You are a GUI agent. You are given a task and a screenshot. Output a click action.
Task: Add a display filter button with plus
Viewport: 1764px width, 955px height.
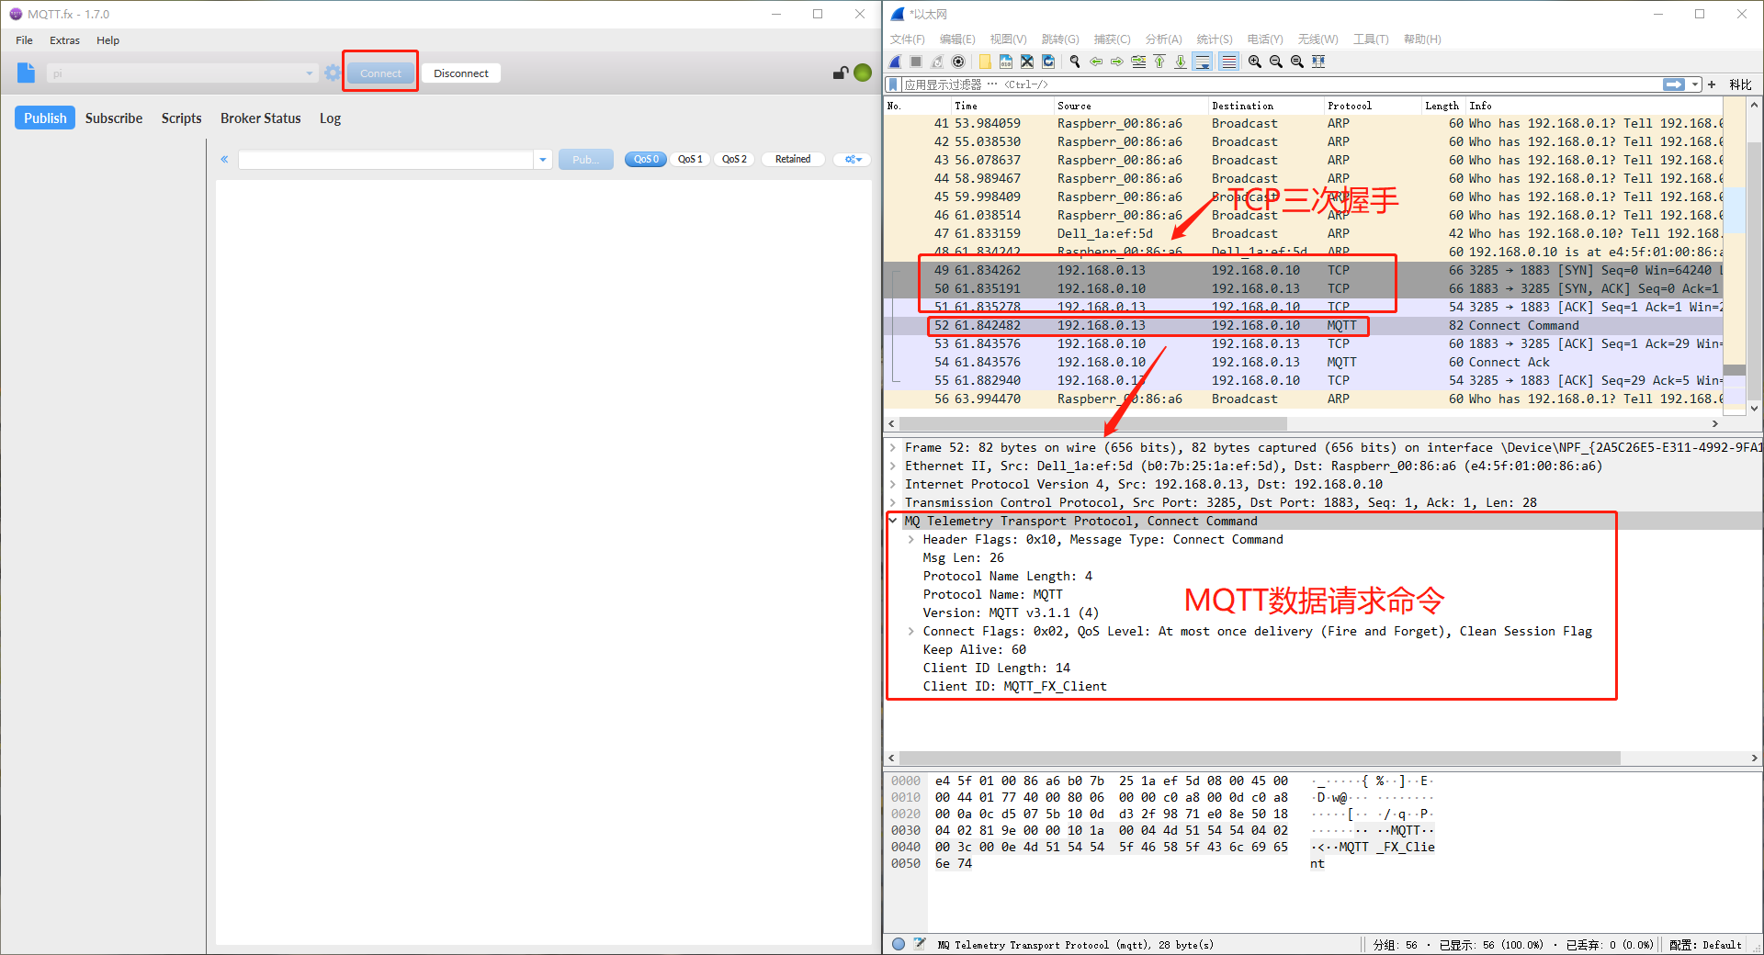pos(1712,84)
